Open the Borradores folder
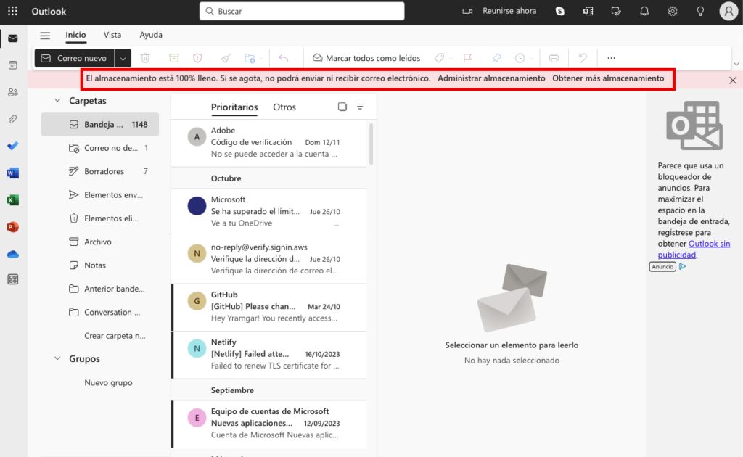743x457 pixels. click(x=100, y=171)
